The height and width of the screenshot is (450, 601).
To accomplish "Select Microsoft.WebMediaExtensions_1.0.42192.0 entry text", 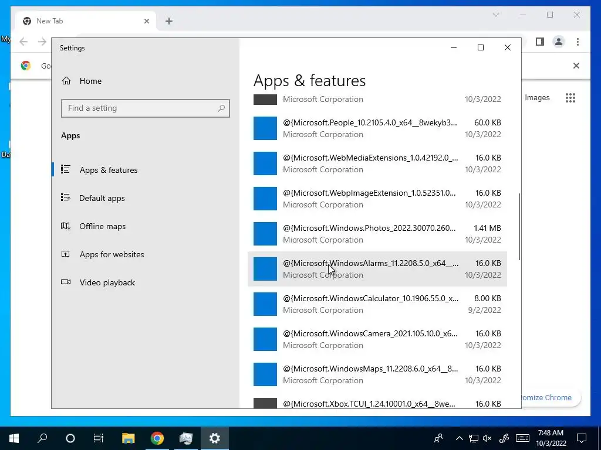I will coord(370,158).
